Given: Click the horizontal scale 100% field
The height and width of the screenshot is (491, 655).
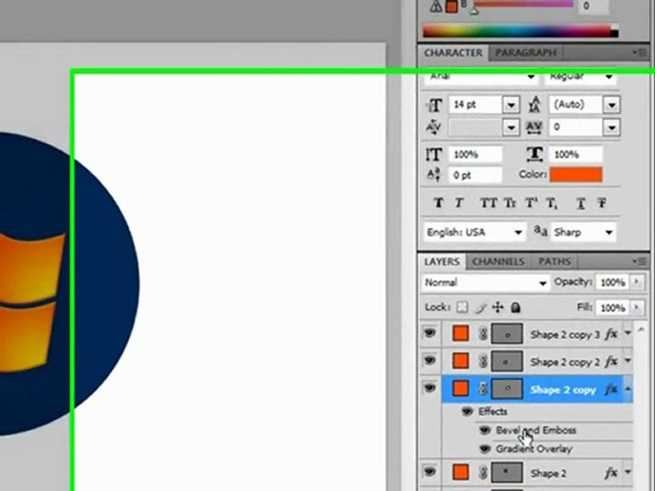Looking at the screenshot, I should [576, 155].
